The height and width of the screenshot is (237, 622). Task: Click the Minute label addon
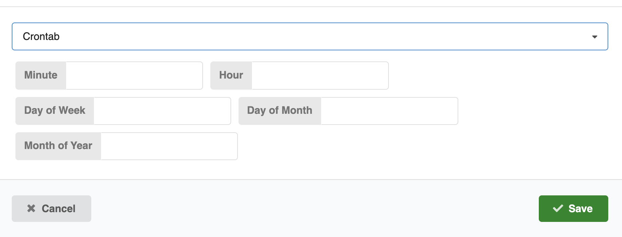(x=41, y=75)
